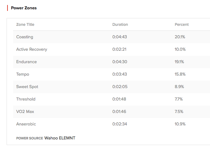Screen dimensions: 210x155
Task: Click the Duration column header
Action: 120,25
